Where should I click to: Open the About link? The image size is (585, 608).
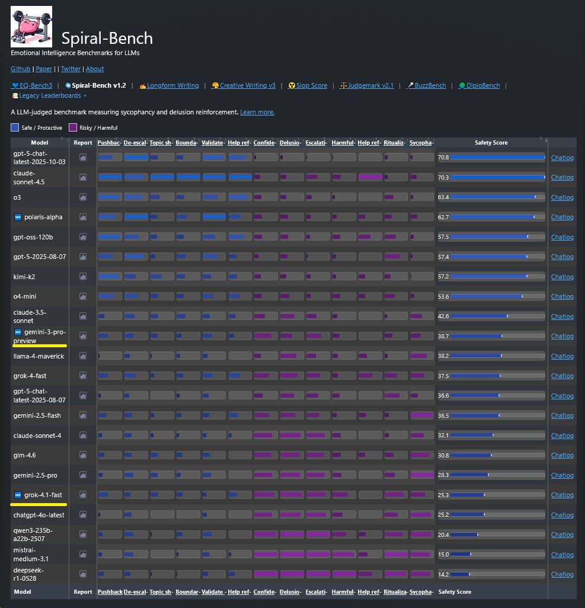coord(95,69)
